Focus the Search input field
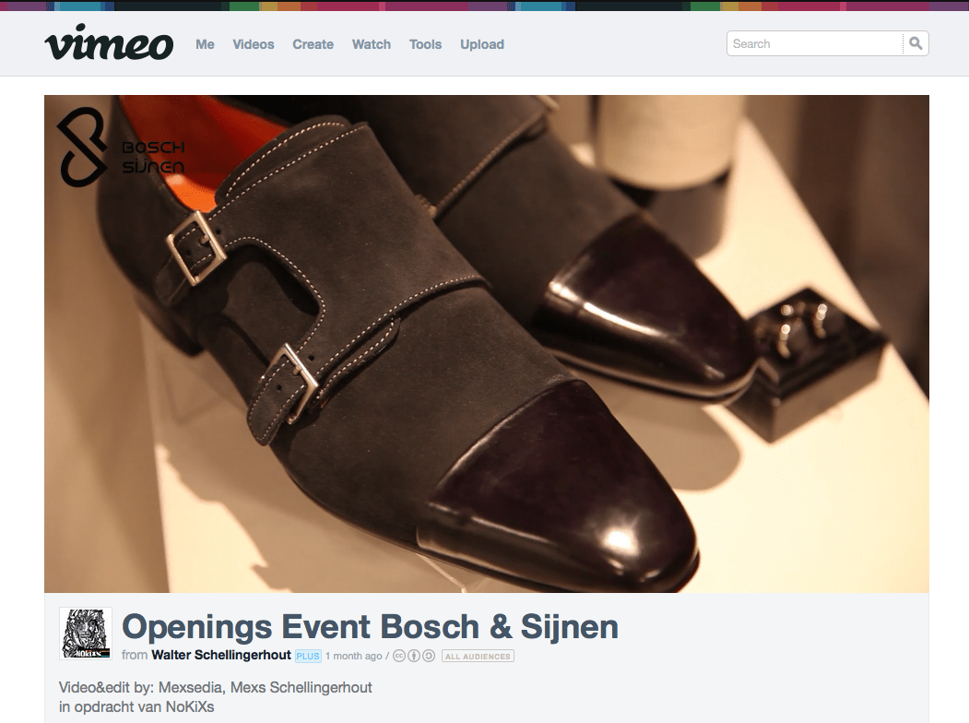969x723 pixels. 814,44
